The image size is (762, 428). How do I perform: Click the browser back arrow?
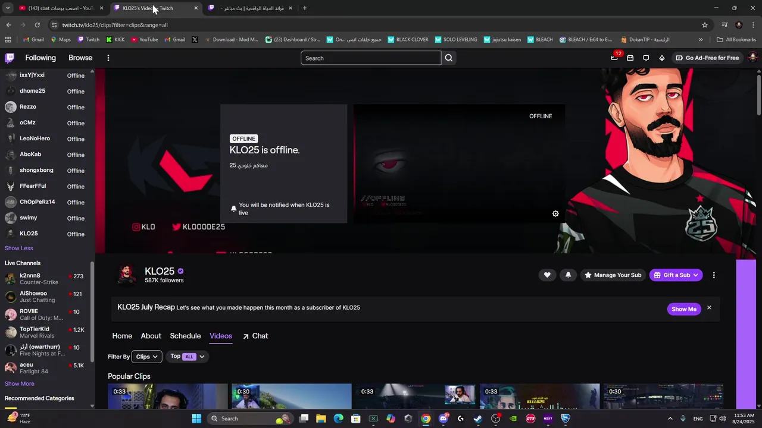point(8,25)
